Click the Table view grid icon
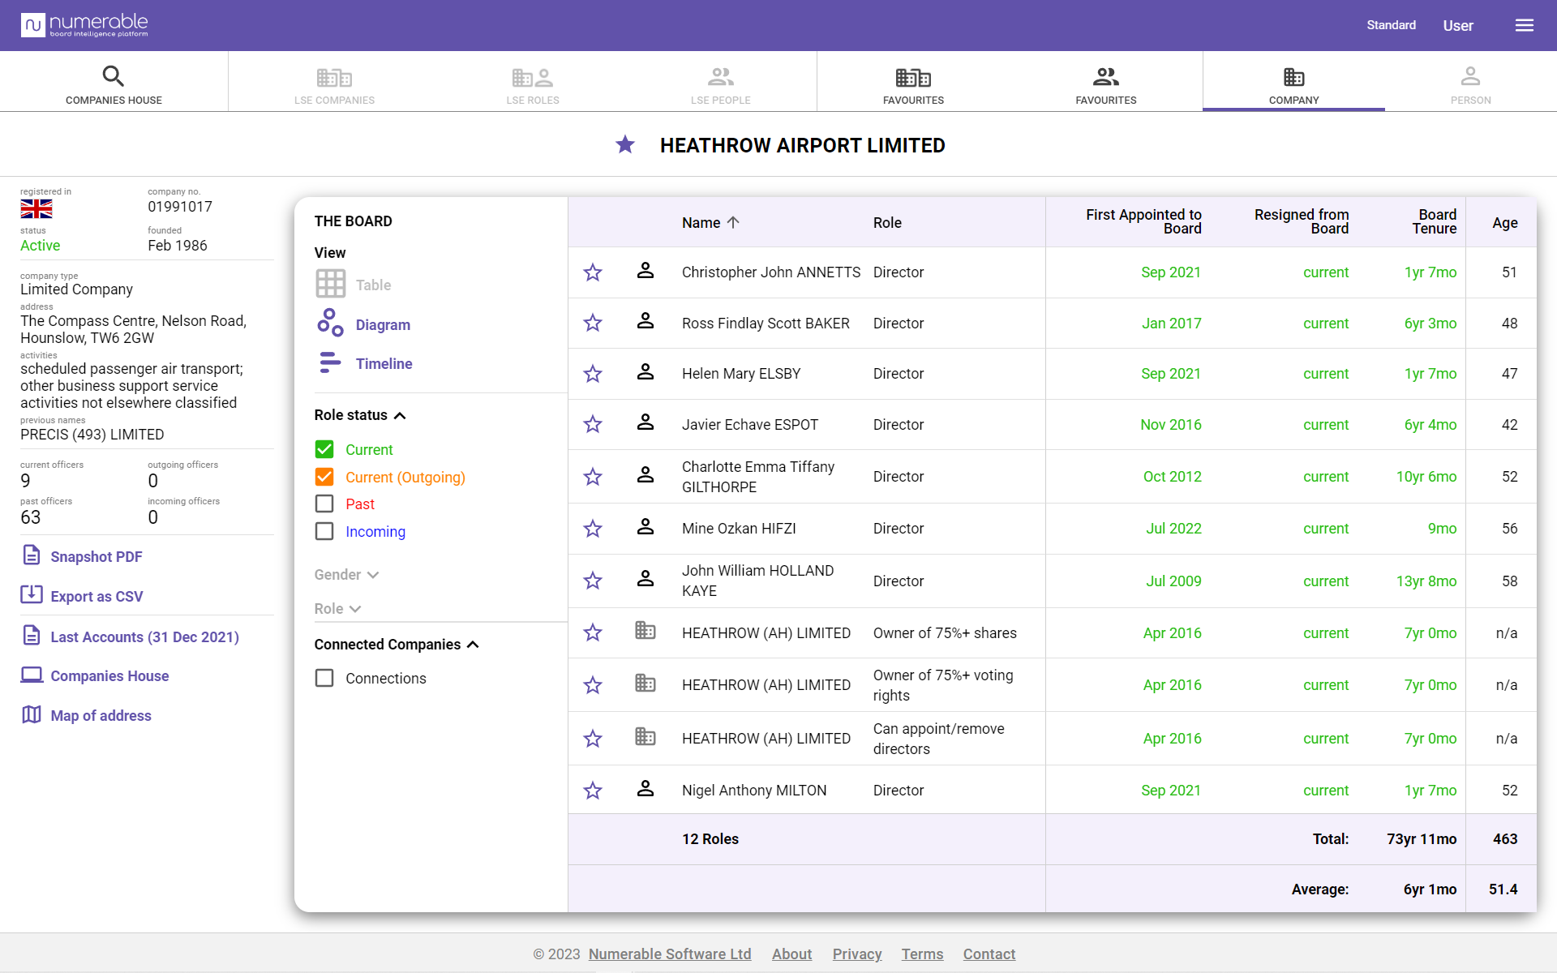The image size is (1557, 973). 330,284
